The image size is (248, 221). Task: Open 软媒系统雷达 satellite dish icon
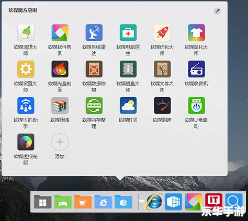pos(94,33)
